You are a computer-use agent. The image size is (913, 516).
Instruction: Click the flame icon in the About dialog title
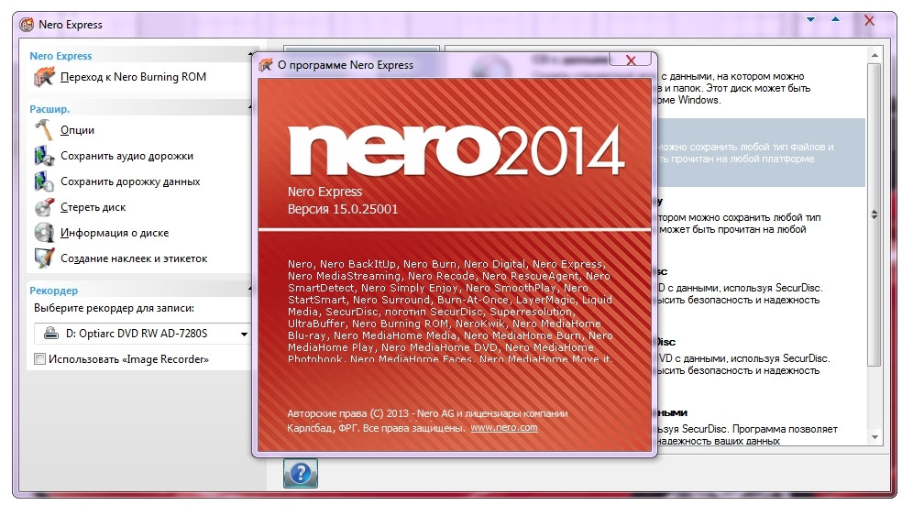266,65
